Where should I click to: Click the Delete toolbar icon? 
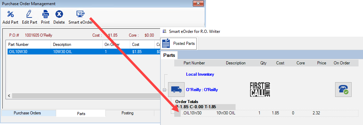point(59,14)
